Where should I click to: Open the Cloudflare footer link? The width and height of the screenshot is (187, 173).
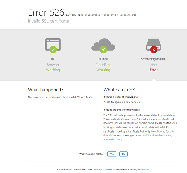(145, 170)
